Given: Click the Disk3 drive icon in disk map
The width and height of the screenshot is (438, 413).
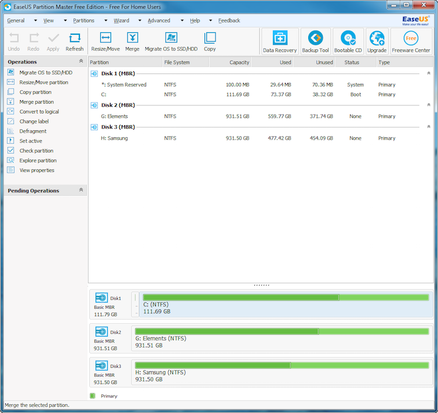Looking at the screenshot, I should click(x=101, y=366).
